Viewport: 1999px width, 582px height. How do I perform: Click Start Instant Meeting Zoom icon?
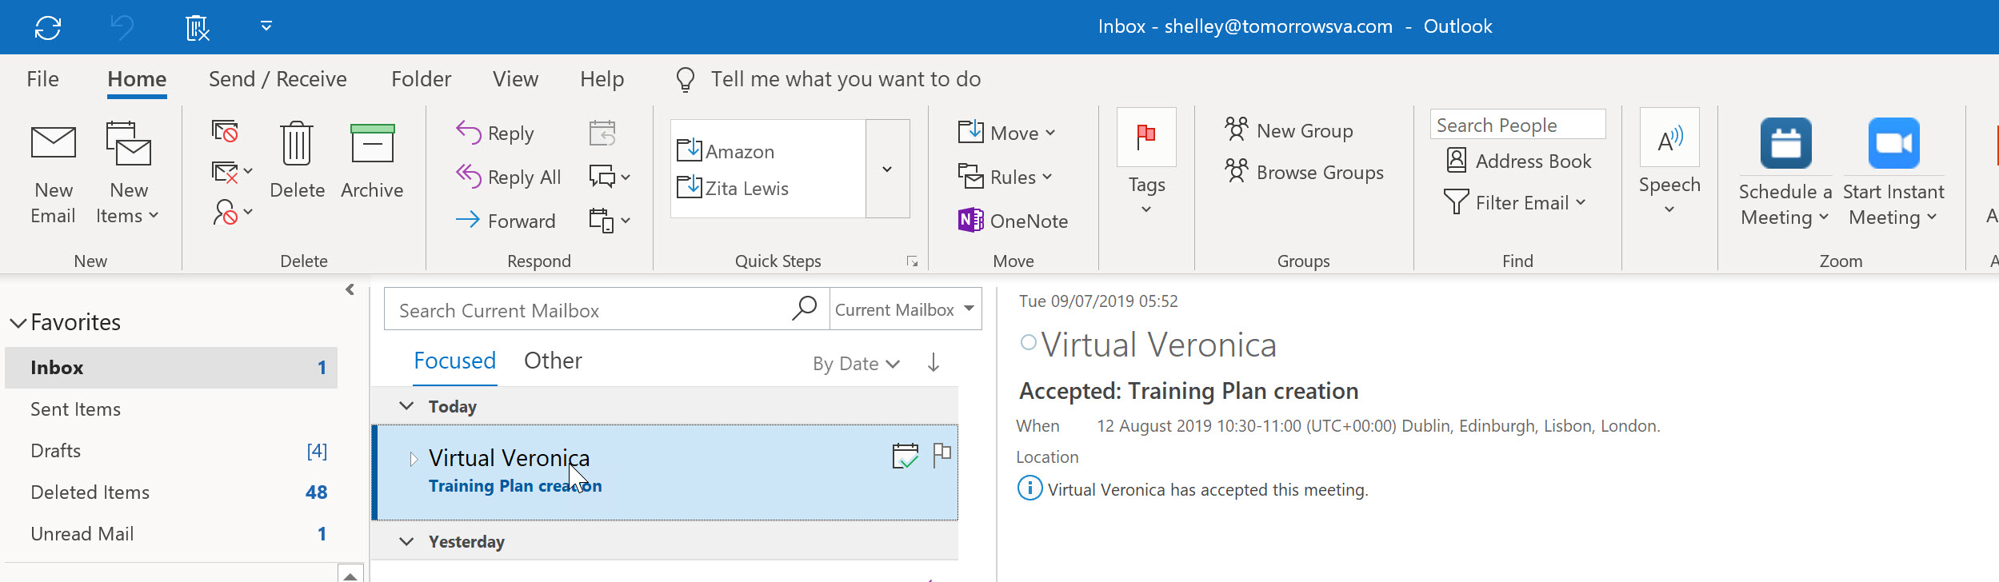click(1893, 143)
